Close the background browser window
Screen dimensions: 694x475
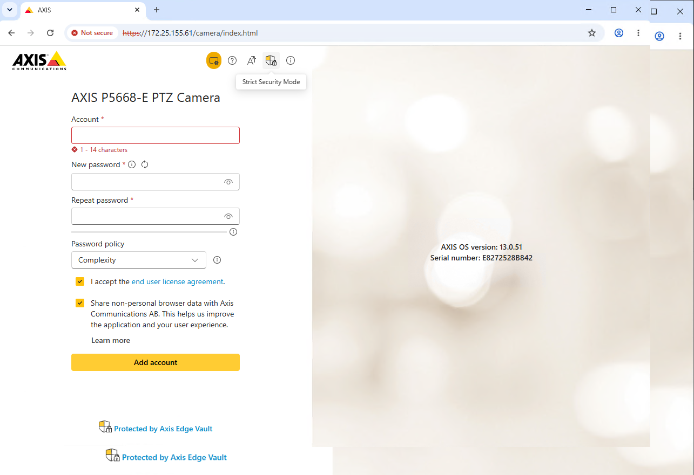click(x=680, y=11)
